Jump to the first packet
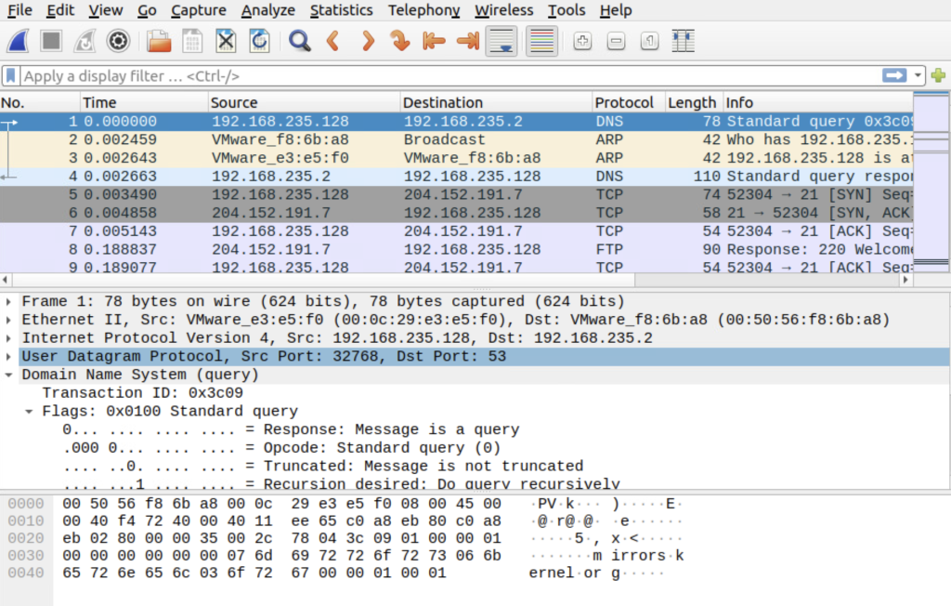 click(434, 41)
